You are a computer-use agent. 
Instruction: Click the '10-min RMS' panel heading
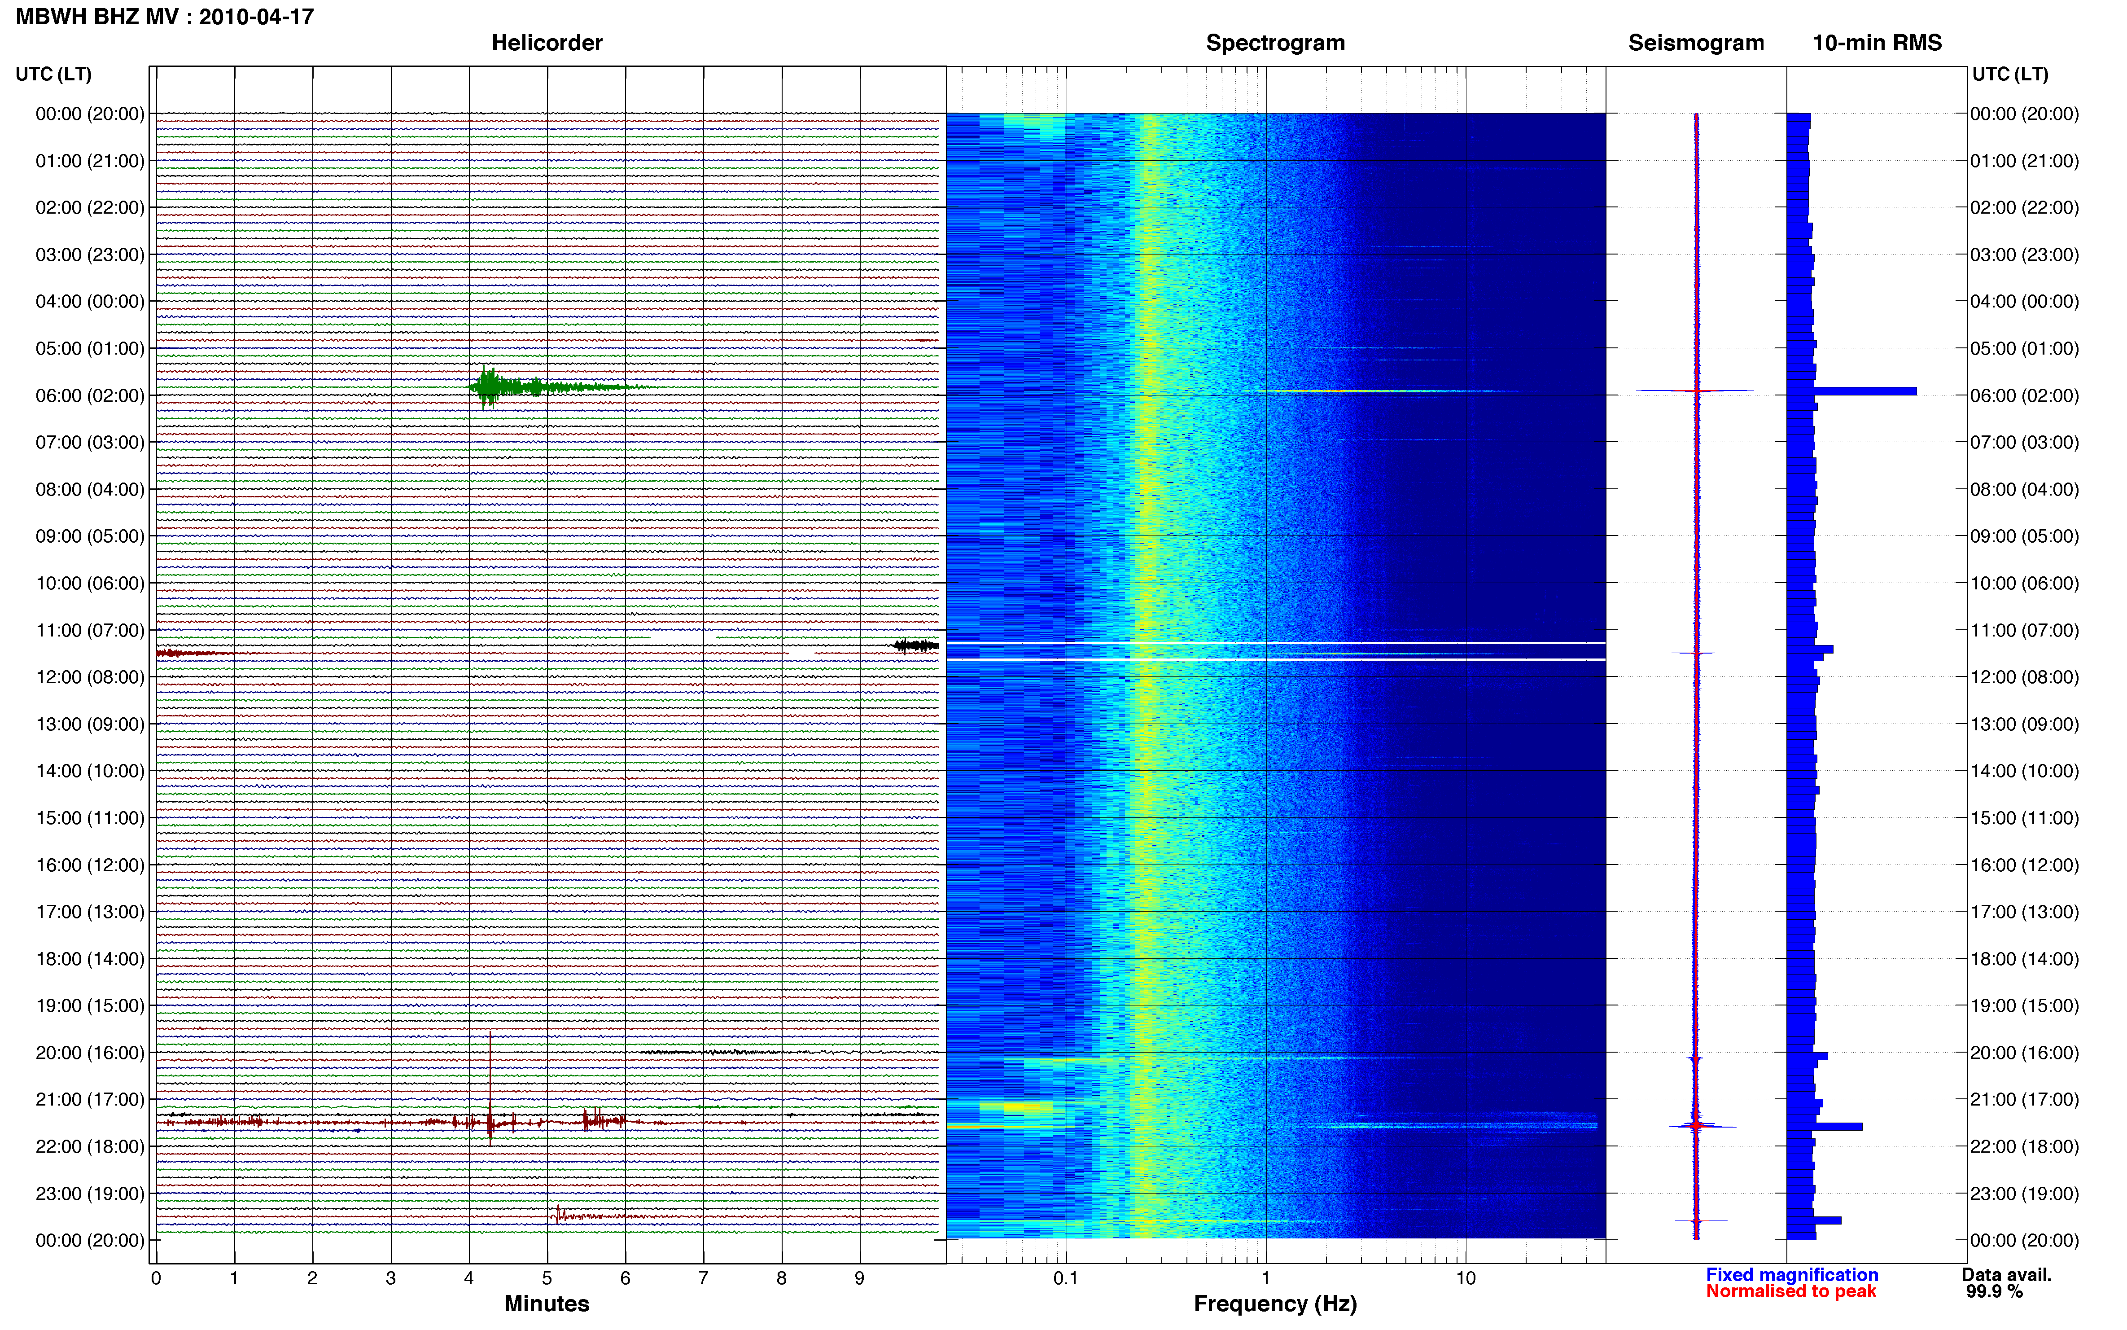coord(1878,43)
